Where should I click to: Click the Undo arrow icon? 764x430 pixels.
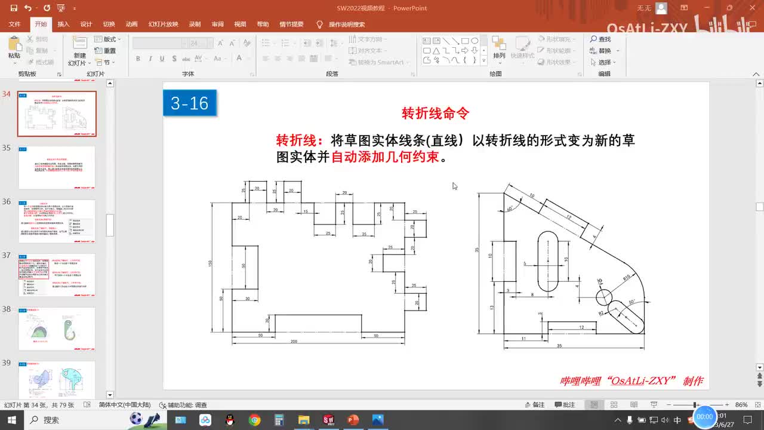coord(27,8)
